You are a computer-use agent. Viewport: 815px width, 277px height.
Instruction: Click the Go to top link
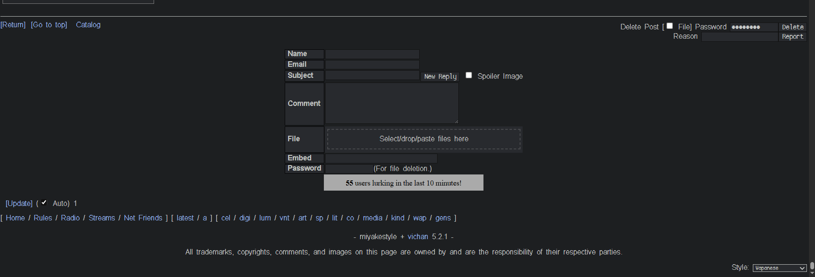(49, 25)
